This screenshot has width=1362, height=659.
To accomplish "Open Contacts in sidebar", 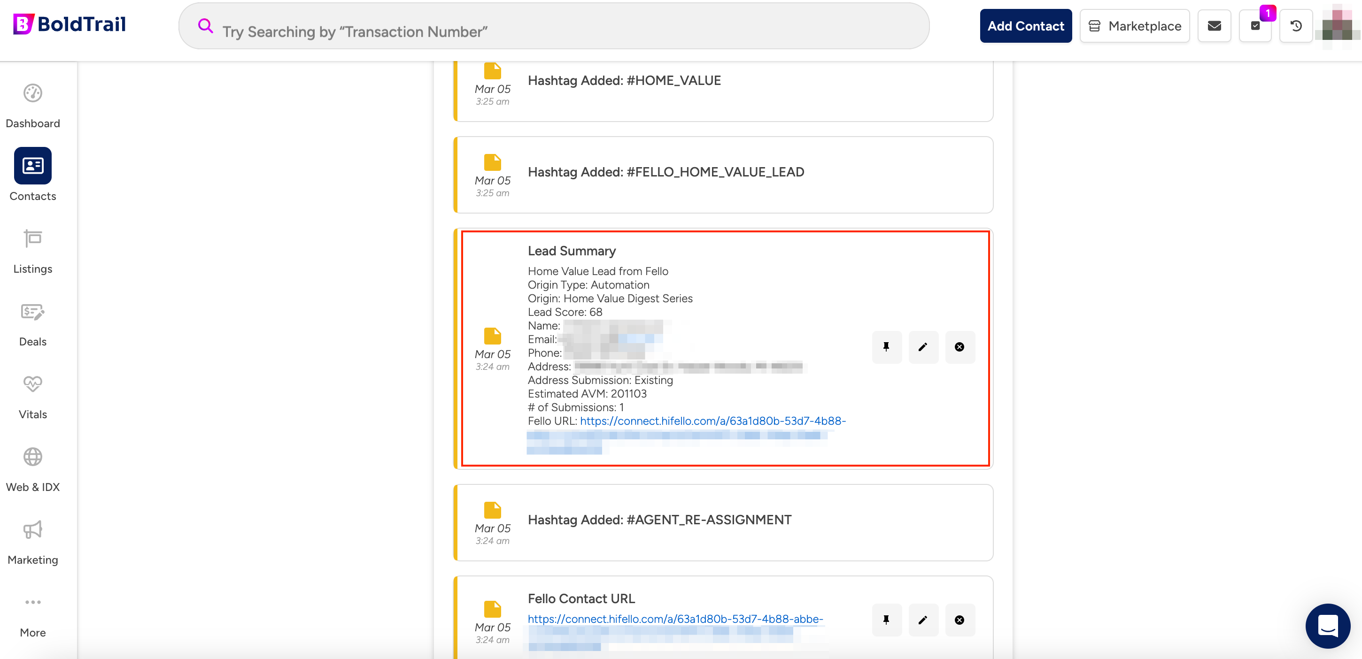I will coord(33,175).
